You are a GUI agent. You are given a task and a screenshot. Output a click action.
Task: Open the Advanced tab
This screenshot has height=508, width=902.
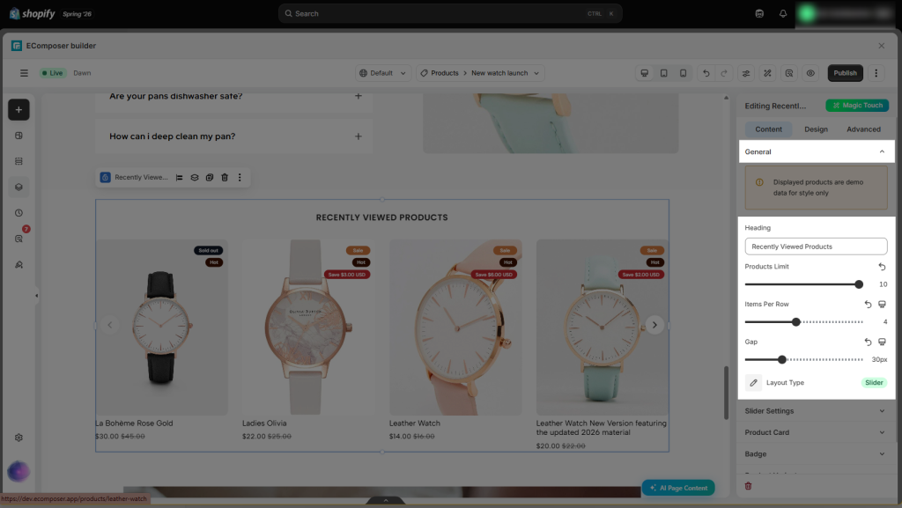863,129
